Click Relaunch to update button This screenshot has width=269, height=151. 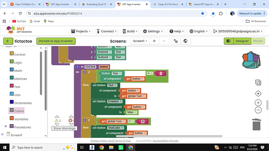[252, 13]
